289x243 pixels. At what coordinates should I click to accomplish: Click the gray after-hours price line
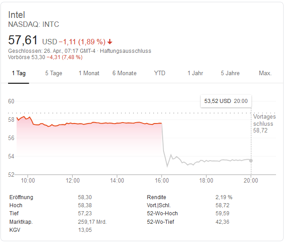tap(207, 160)
